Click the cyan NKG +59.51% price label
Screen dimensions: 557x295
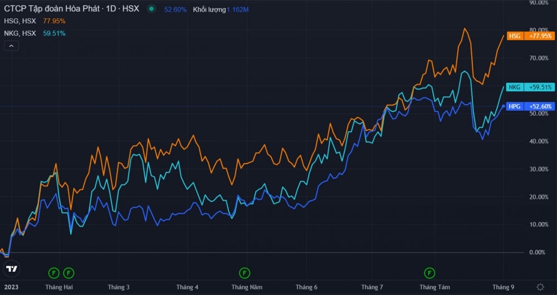tap(531, 87)
